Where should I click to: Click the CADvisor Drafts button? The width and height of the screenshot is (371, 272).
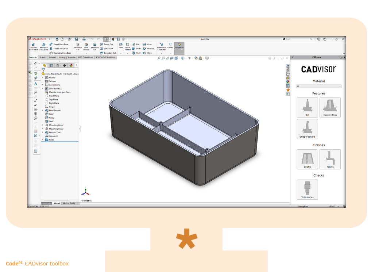click(x=308, y=159)
